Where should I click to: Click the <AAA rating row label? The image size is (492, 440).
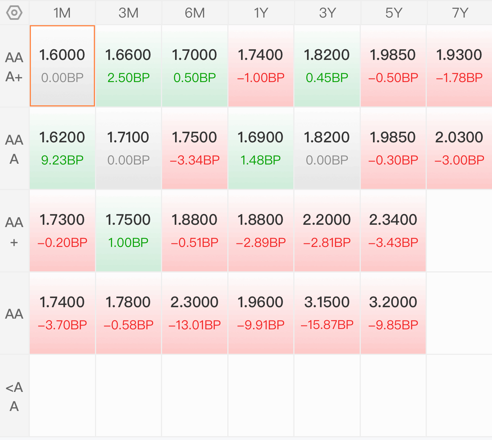(x=14, y=396)
